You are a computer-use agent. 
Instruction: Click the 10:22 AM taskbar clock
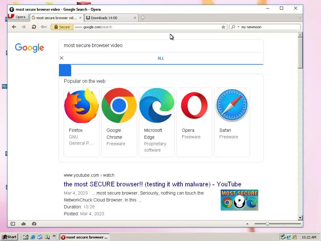pyautogui.click(x=309, y=237)
